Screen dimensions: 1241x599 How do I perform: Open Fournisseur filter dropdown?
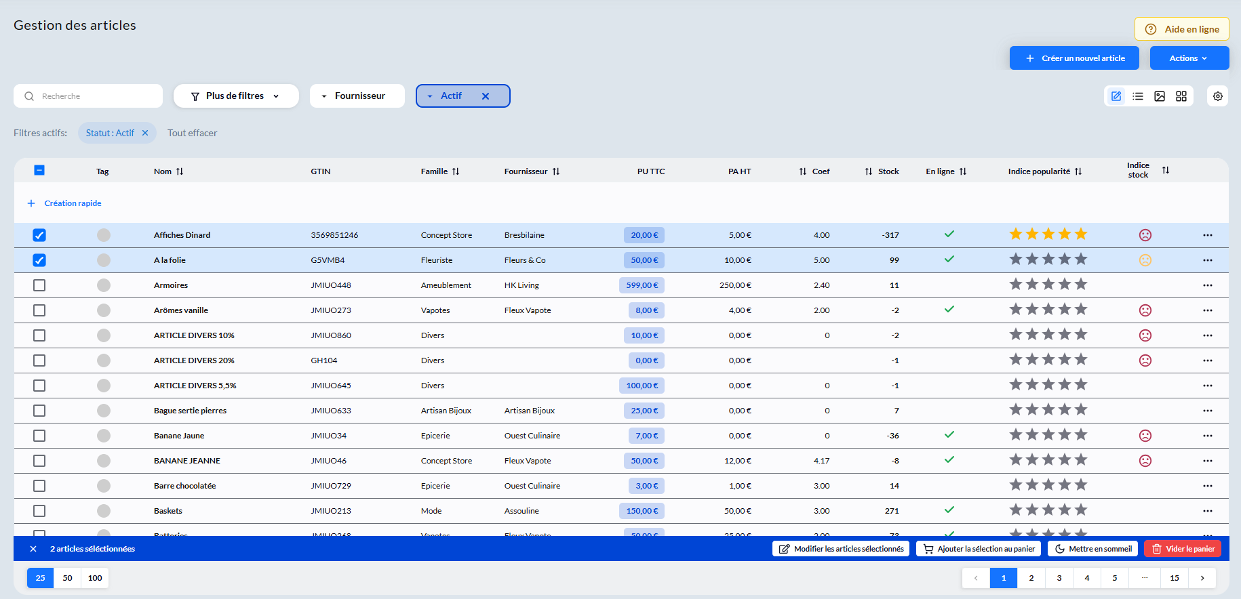357,96
